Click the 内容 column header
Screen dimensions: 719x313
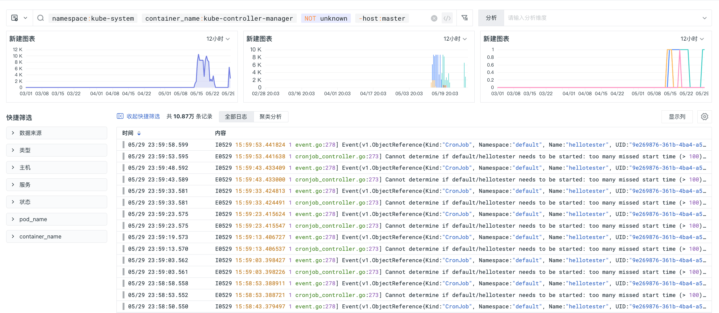[x=221, y=133]
